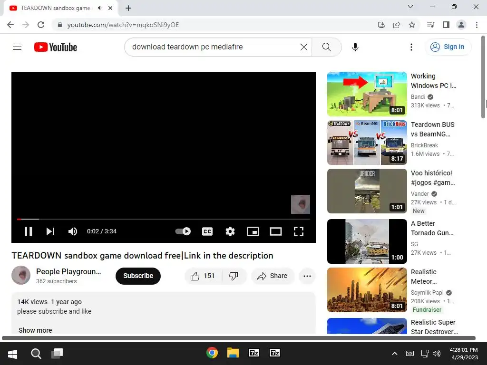The height and width of the screenshot is (365, 487).
Task: Open A Better Tornado Gun thumbnail
Action: coord(367,241)
